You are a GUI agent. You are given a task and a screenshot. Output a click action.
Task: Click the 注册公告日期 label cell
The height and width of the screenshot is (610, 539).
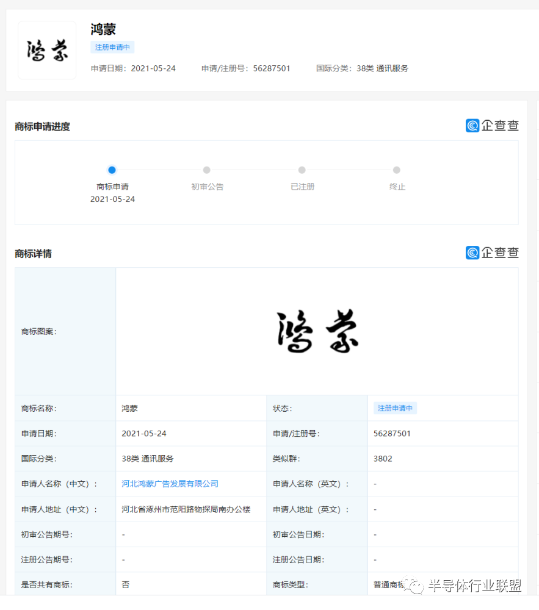317,559
